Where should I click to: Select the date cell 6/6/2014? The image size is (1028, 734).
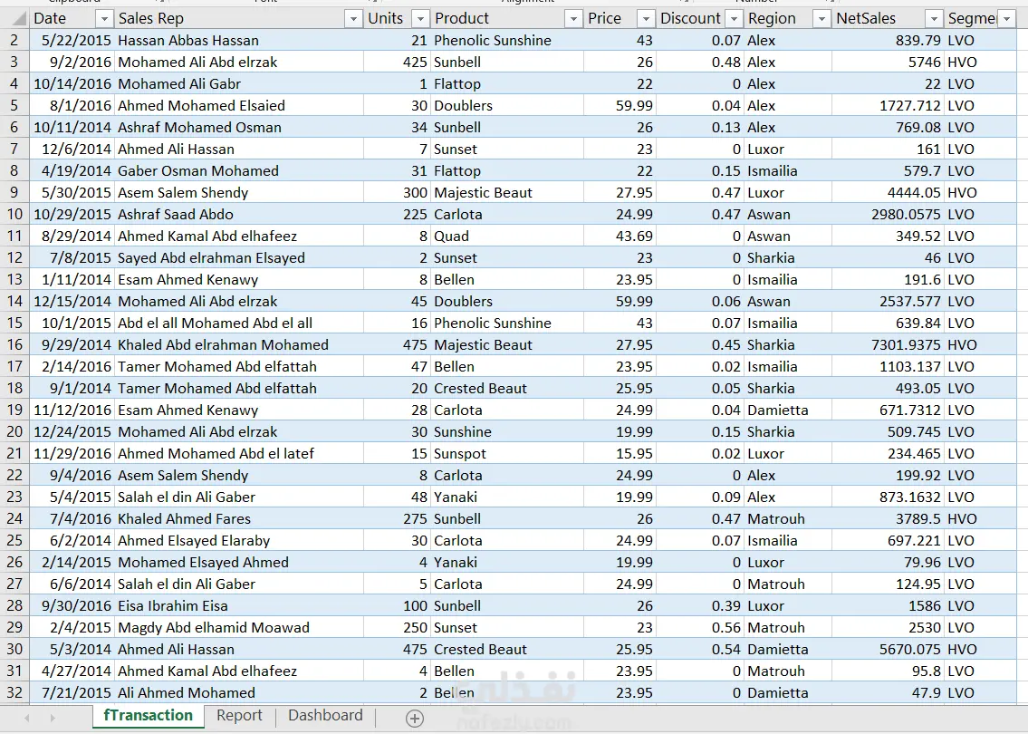72,584
